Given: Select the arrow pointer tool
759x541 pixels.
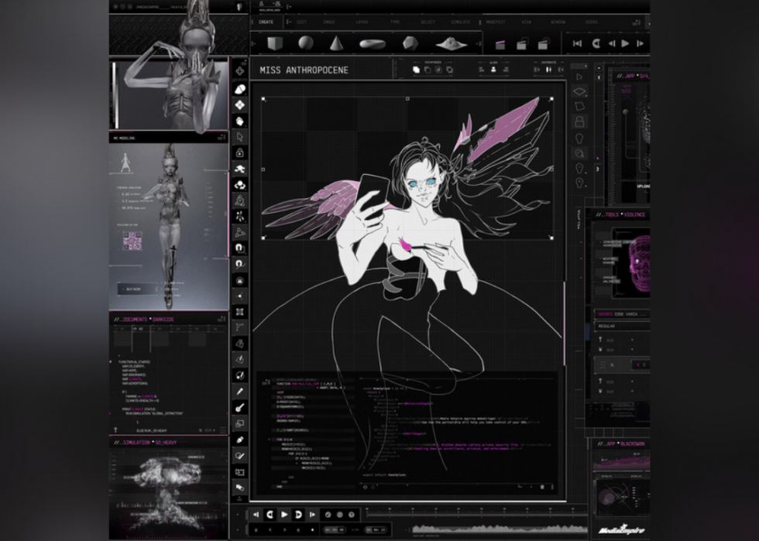Looking at the screenshot, I should pos(239,137).
